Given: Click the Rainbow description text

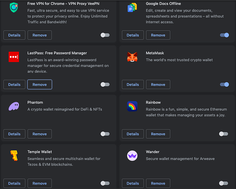Looking at the screenshot, I should point(186,112).
